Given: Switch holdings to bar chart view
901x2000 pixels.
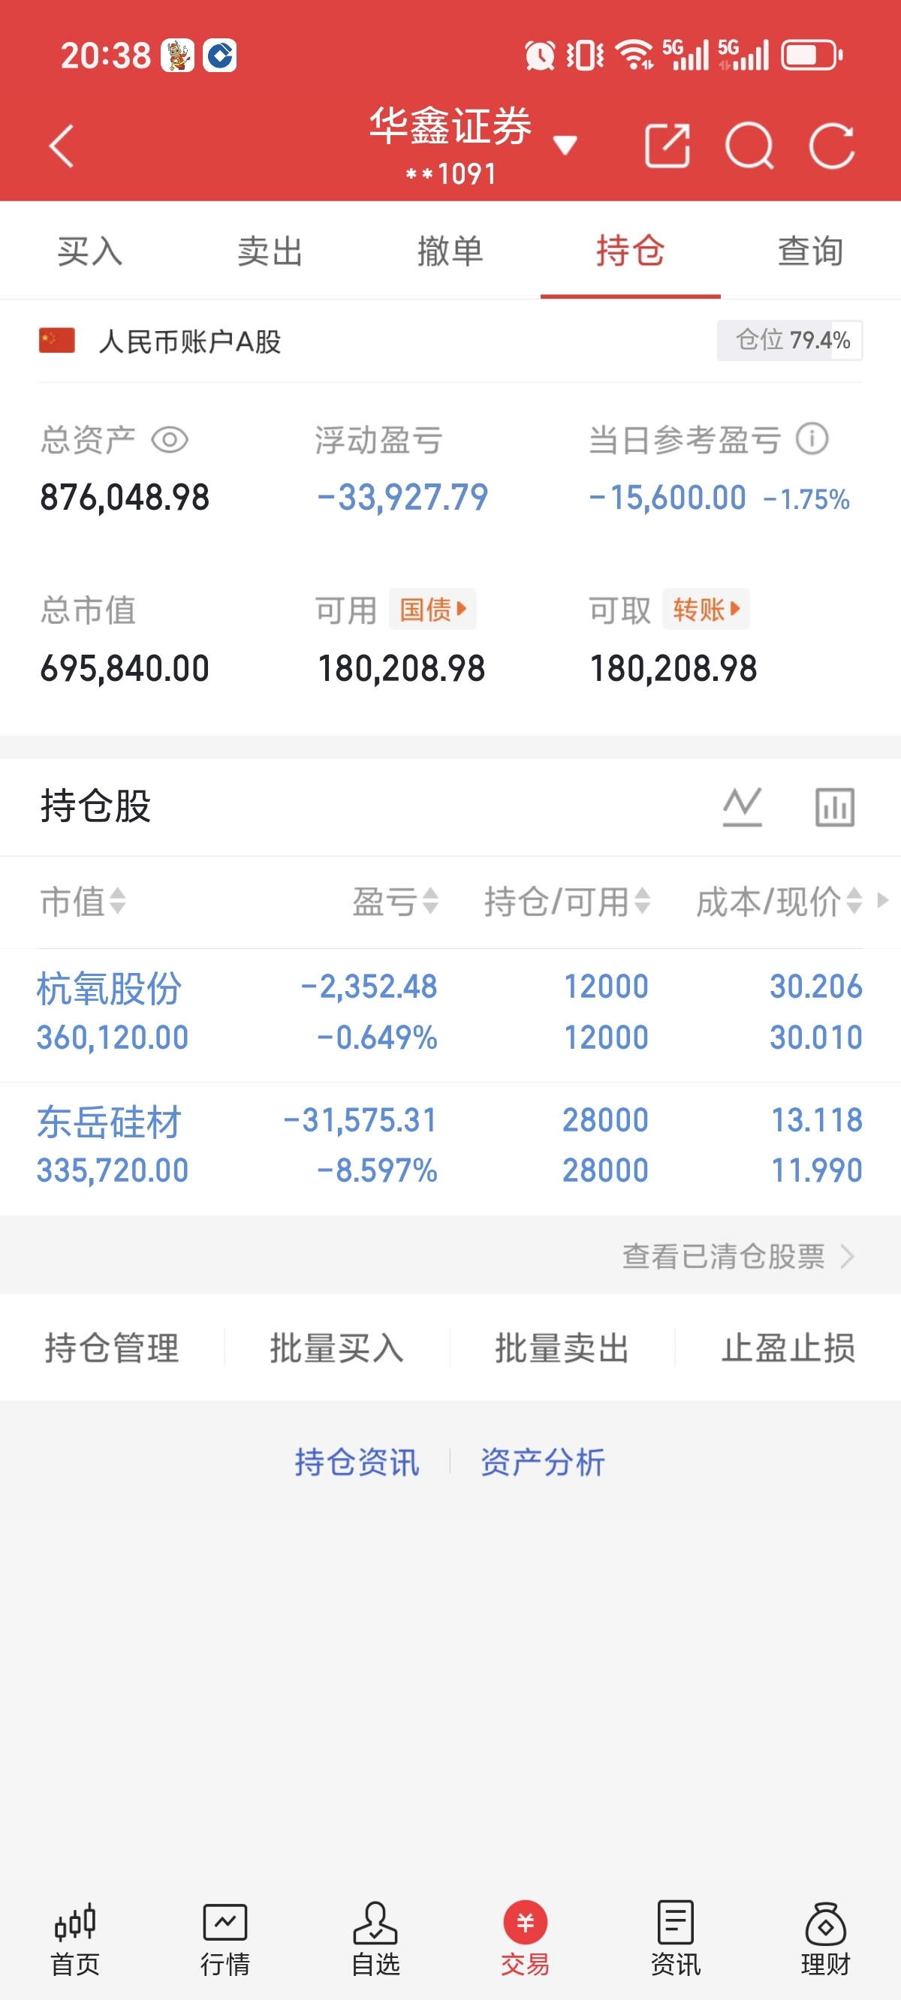Looking at the screenshot, I should tap(834, 806).
